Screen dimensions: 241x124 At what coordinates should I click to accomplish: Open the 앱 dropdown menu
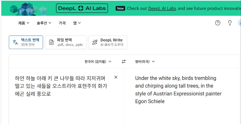[77, 23]
